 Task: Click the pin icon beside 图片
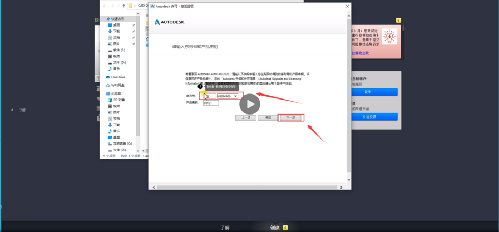pyautogui.click(x=134, y=43)
